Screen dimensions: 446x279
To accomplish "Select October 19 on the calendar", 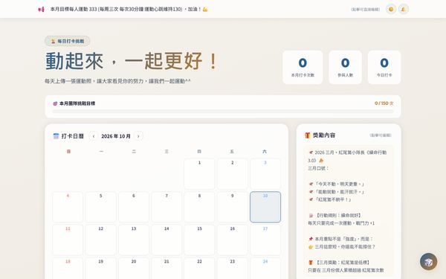I will [100, 269].
